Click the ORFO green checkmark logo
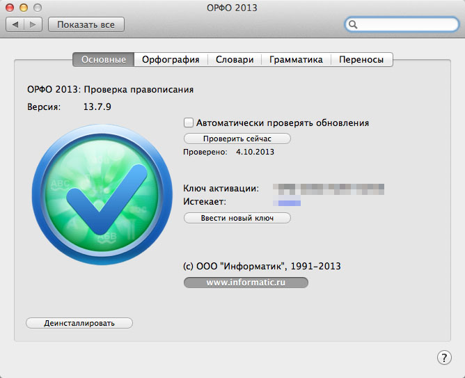This screenshot has width=465, height=378. point(102,195)
